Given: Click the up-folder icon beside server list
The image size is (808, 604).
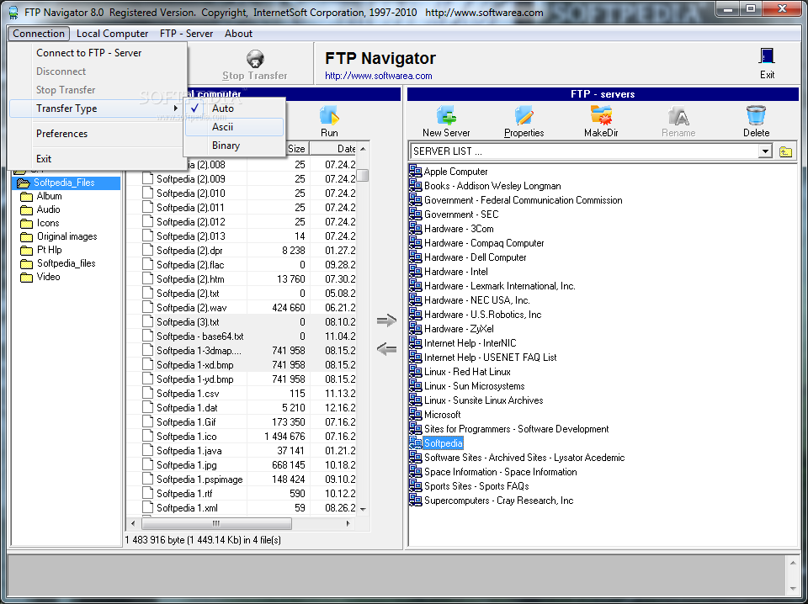Looking at the screenshot, I should pos(785,151).
